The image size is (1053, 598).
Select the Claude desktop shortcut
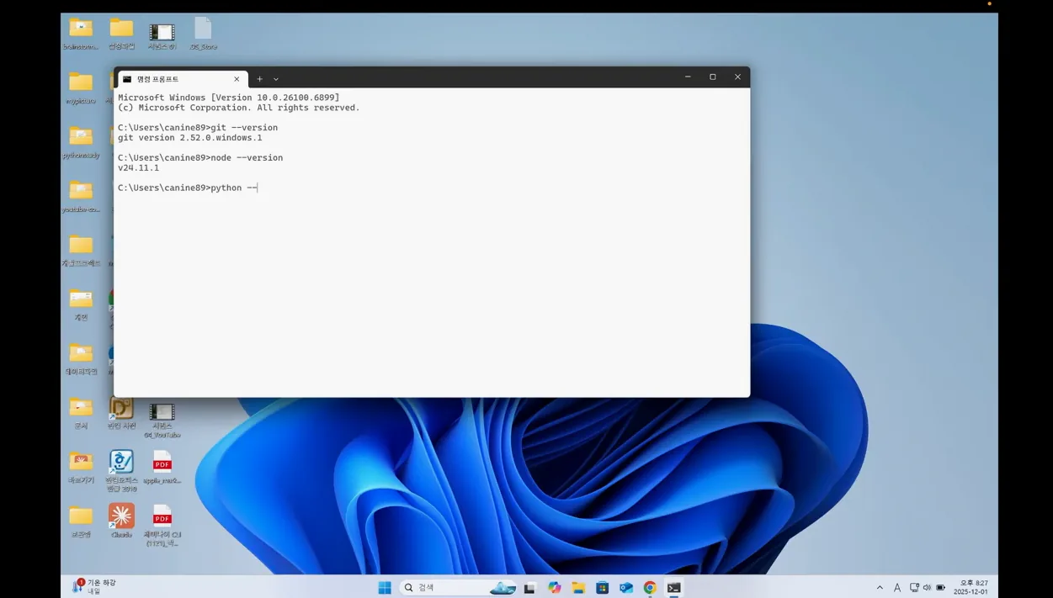click(121, 521)
